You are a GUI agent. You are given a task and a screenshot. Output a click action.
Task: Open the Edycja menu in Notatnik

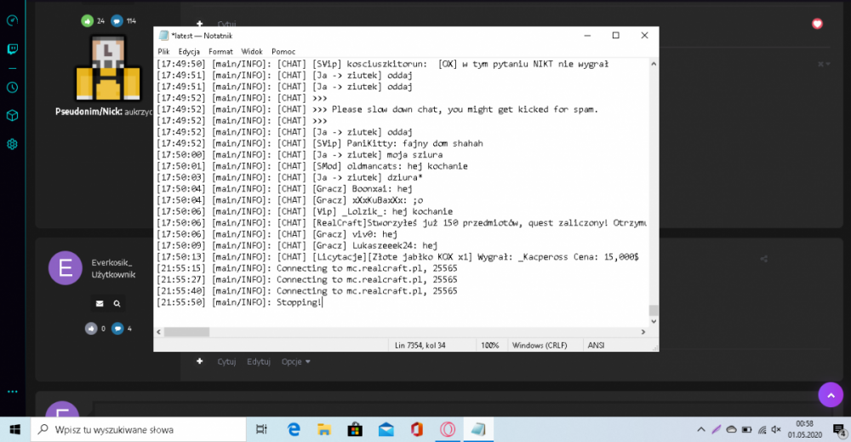click(x=189, y=52)
